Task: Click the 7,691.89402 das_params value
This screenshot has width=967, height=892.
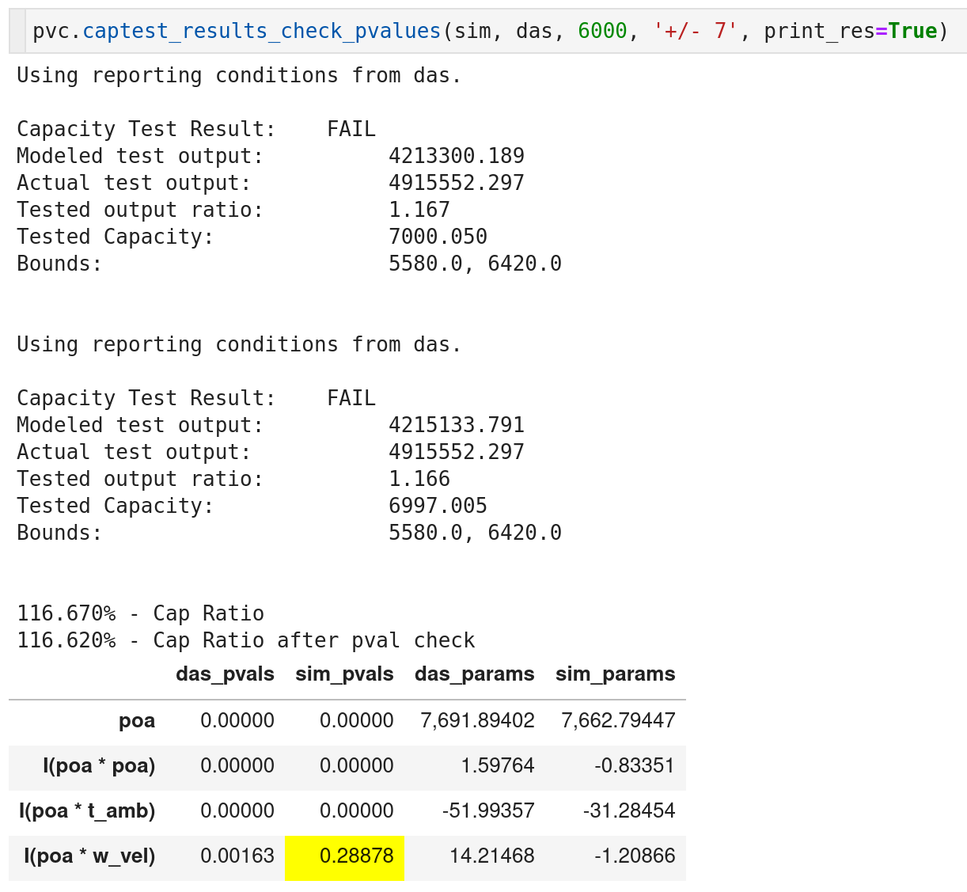Action: pos(477,721)
